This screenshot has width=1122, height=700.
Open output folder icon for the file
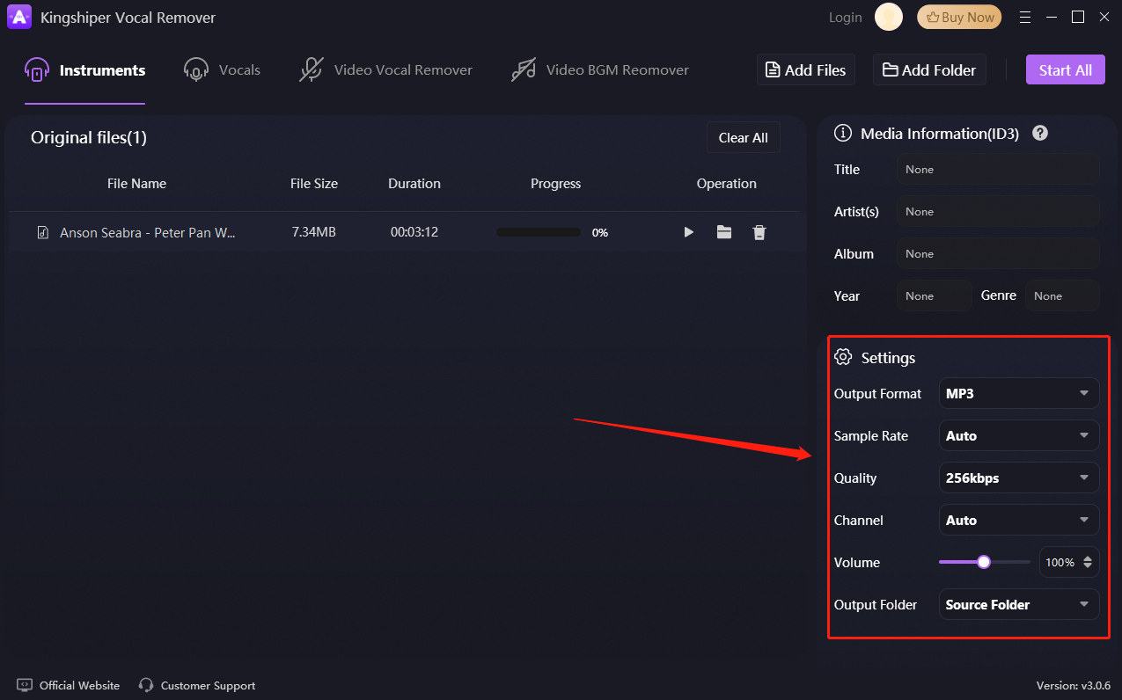724,232
